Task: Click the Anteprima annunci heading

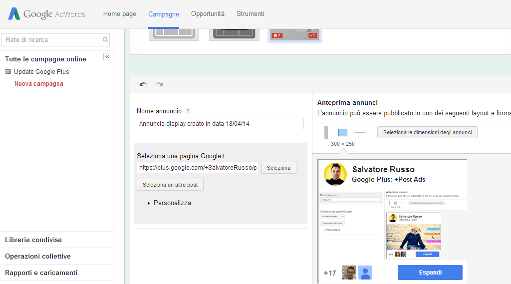Action: [347, 102]
